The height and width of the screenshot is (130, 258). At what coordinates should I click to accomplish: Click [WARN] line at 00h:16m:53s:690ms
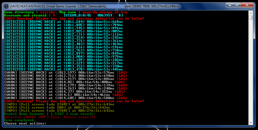click(x=66, y=76)
